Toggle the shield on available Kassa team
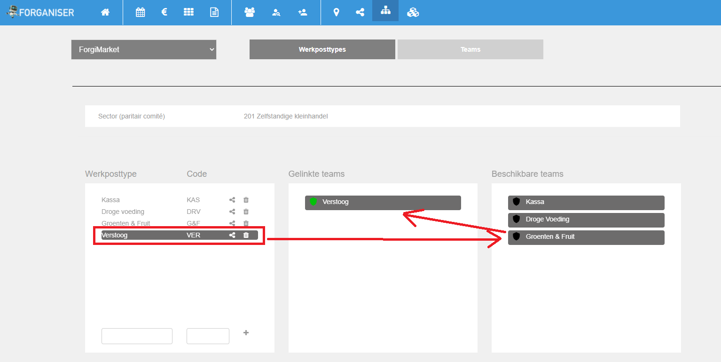The image size is (721, 362). click(517, 202)
